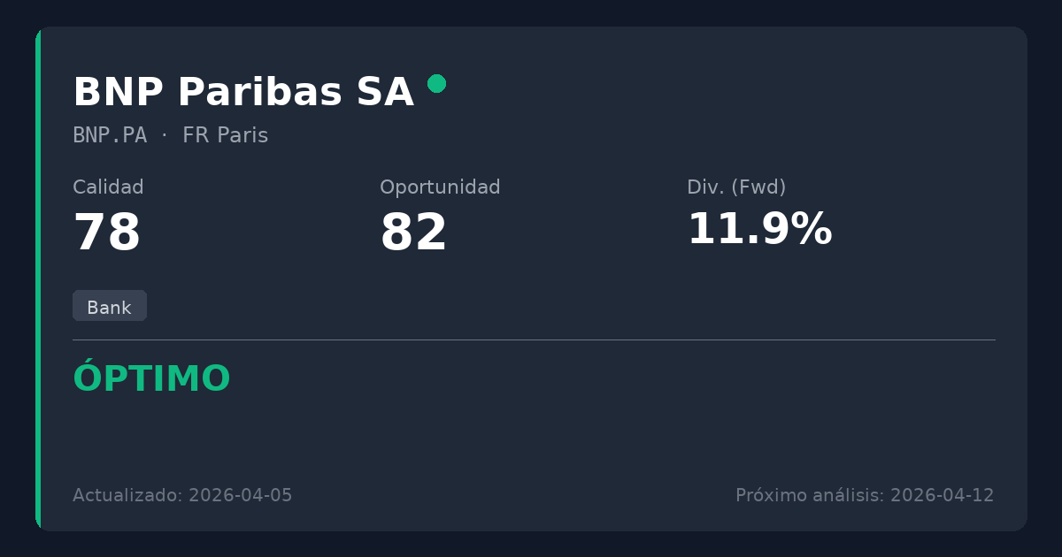The width and height of the screenshot is (1062, 557).
Task: Click the Oportunidad label
Action: (x=440, y=187)
